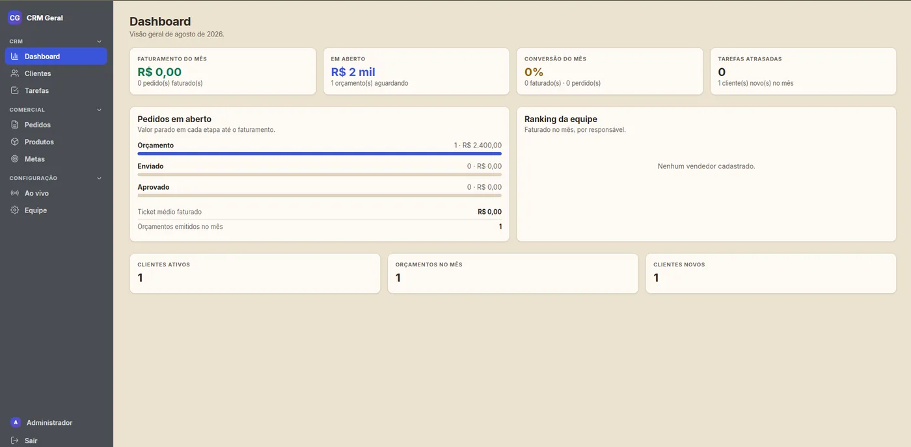The width and height of the screenshot is (911, 447).
Task: Click 'Orçamentos emitidos no mês' label
Action: point(180,227)
